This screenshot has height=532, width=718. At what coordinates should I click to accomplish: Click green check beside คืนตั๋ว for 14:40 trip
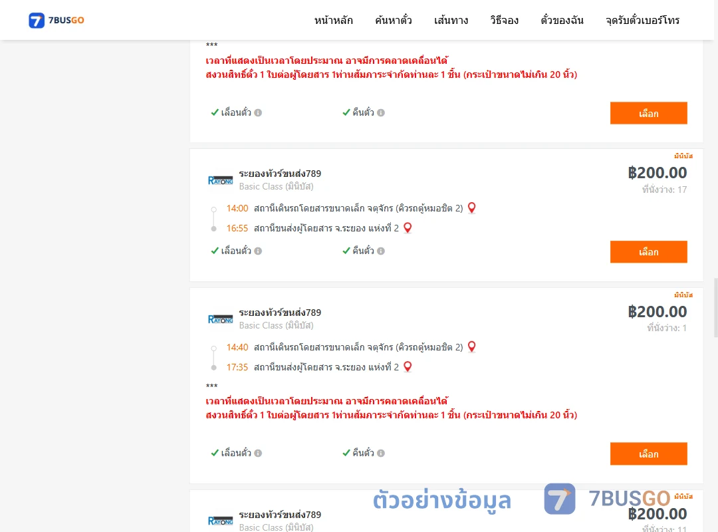tap(346, 453)
